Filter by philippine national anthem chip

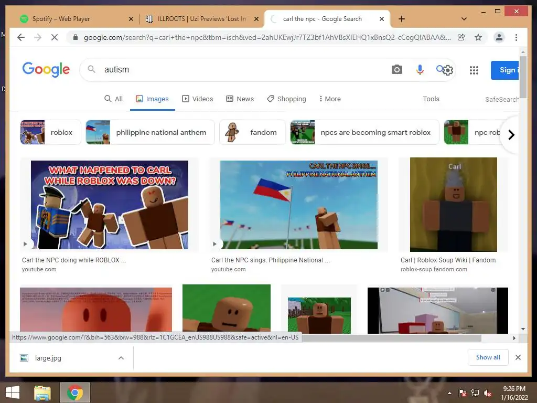(x=150, y=132)
